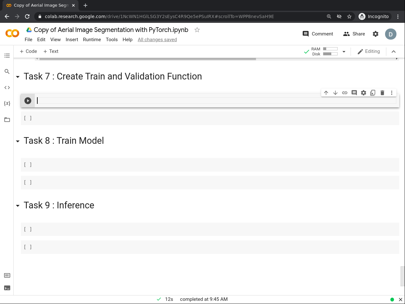Viewport: 405px width, 304px height.
Task: Collapse the header with the chevron toggle
Action: click(x=394, y=52)
